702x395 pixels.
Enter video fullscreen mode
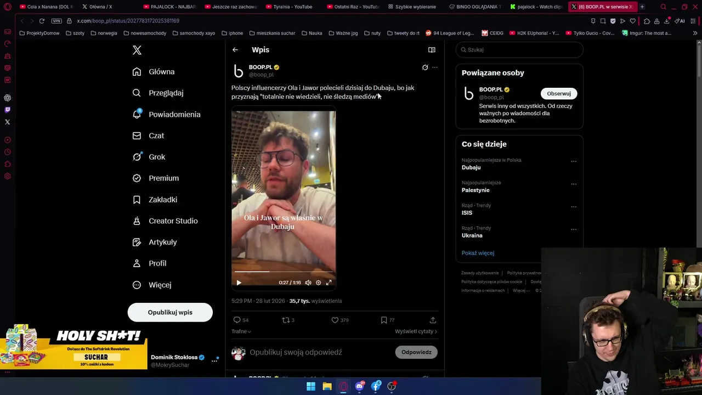point(329,283)
